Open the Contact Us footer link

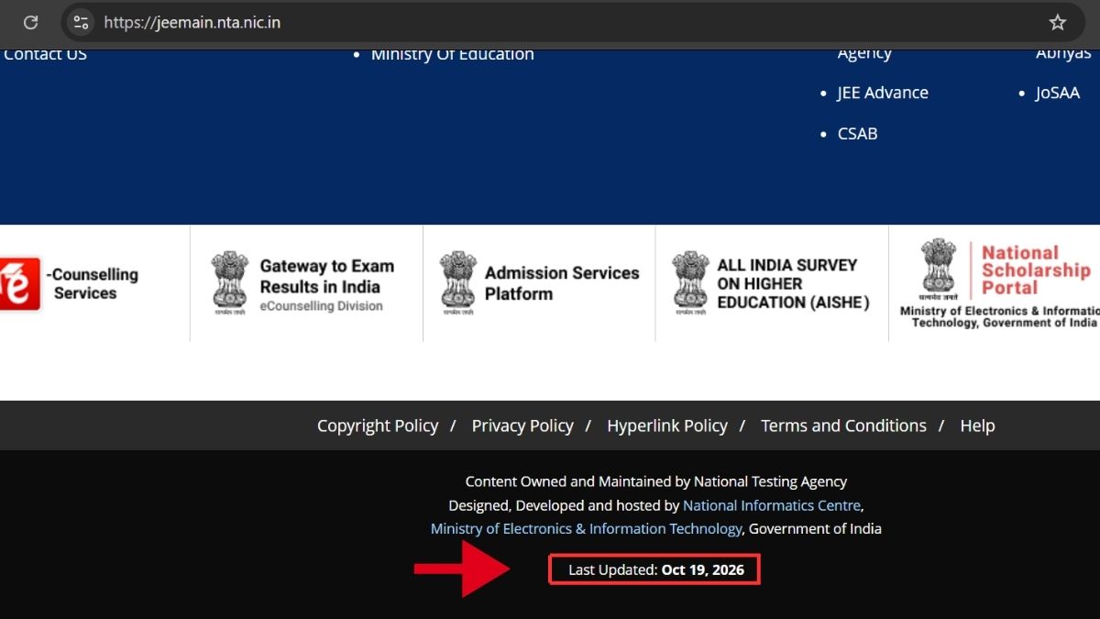point(45,54)
